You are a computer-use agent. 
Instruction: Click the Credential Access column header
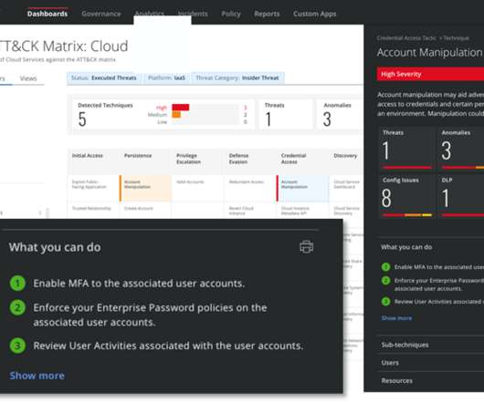pyautogui.click(x=293, y=159)
